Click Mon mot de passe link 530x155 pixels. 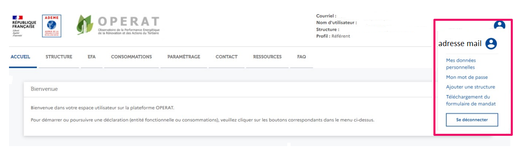click(x=467, y=77)
